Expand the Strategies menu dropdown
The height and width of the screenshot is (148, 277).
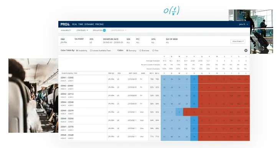tap(82, 30)
